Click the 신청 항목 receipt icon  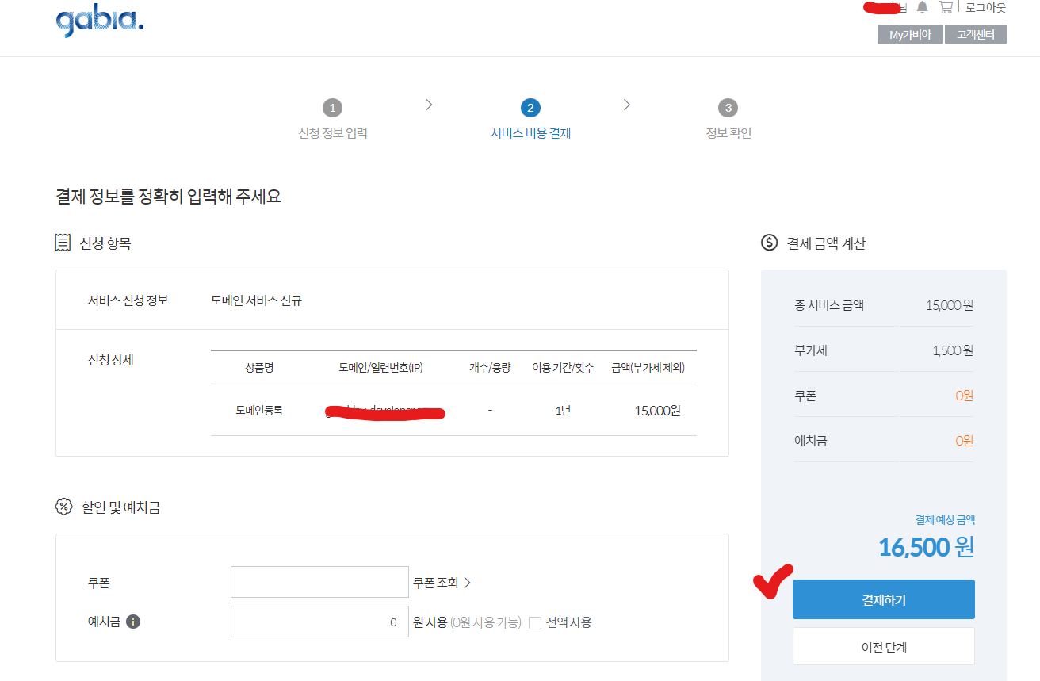click(63, 243)
